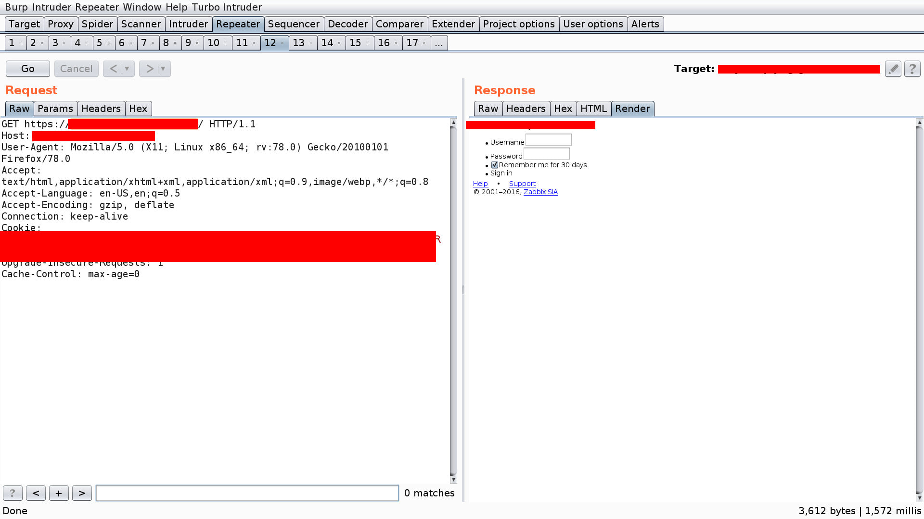Go back to the previous request in history
Viewport: 924px width, 519px height.
113,69
